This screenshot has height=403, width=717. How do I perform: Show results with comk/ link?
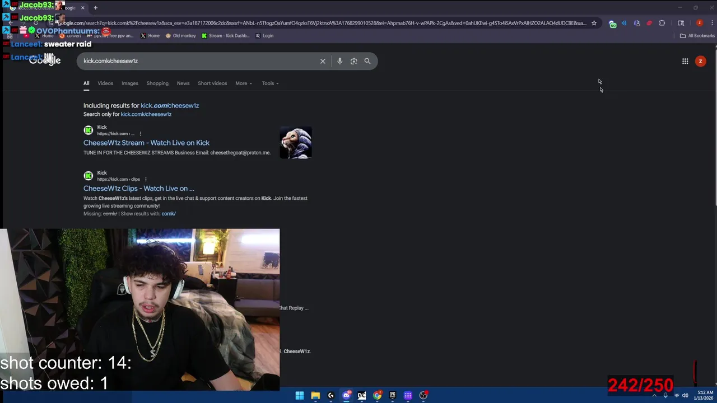(169, 214)
